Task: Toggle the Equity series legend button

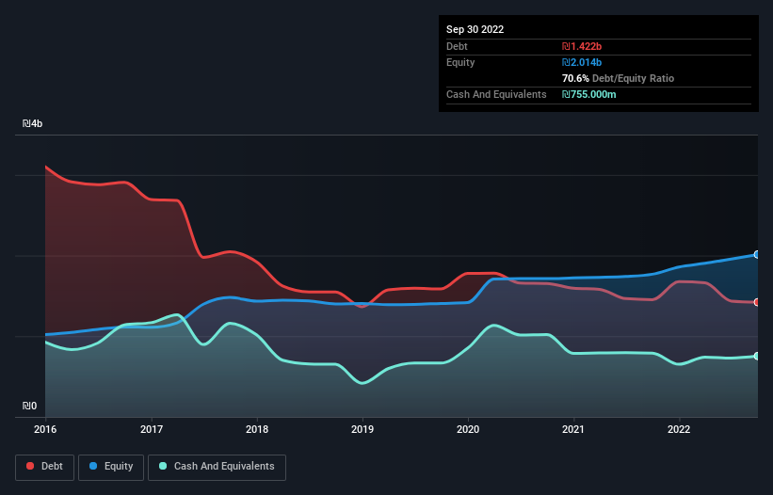Action: 111,467
